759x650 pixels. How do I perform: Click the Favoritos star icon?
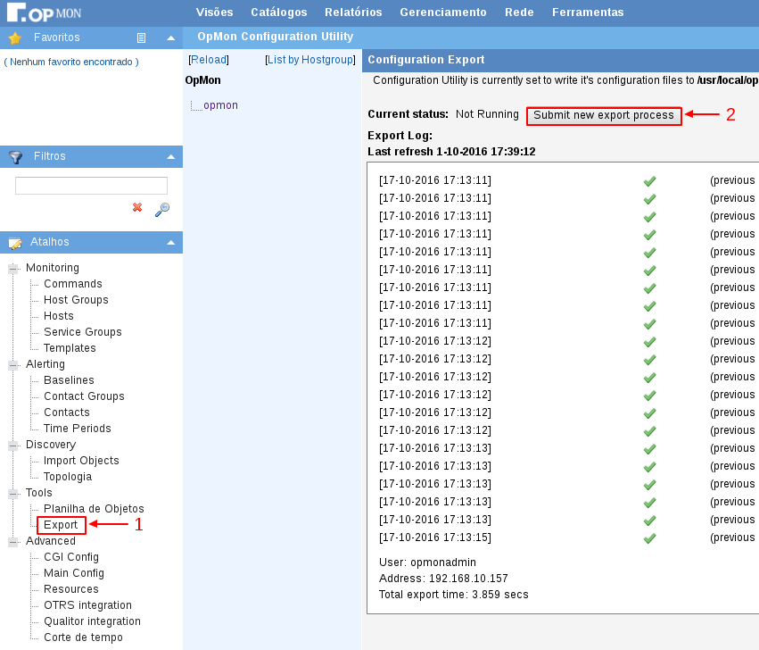pyautogui.click(x=14, y=38)
